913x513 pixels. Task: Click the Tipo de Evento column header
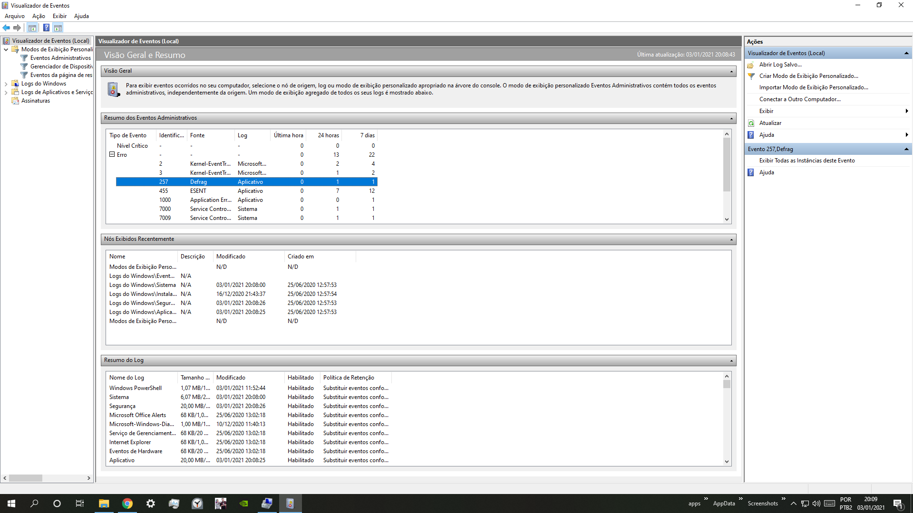point(131,135)
